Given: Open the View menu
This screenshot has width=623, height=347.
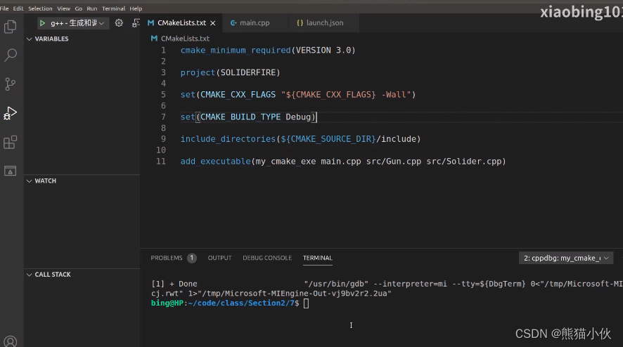Looking at the screenshot, I should [63, 8].
